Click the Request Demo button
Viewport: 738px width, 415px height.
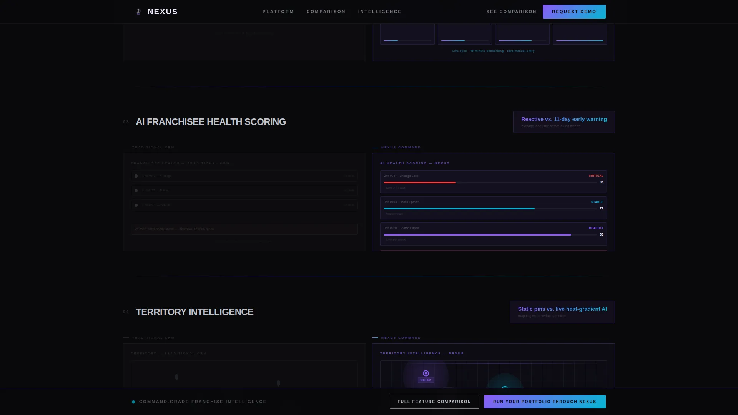point(574,12)
